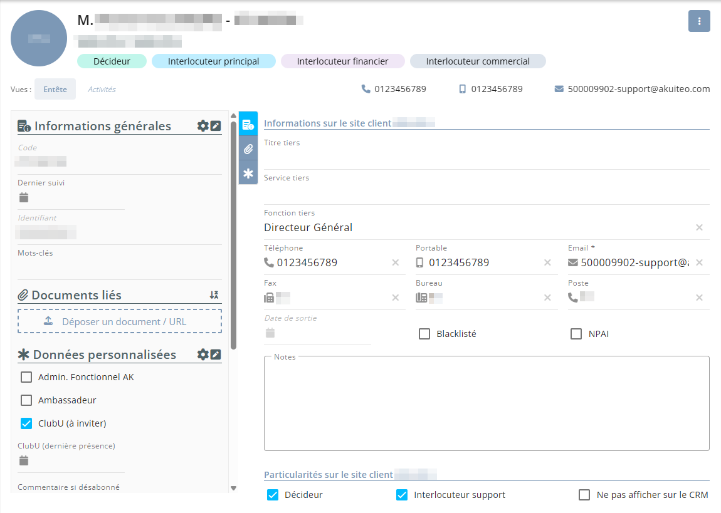Check the NPAI checkbox
Viewport: 721px width, 513px height.
pos(576,334)
